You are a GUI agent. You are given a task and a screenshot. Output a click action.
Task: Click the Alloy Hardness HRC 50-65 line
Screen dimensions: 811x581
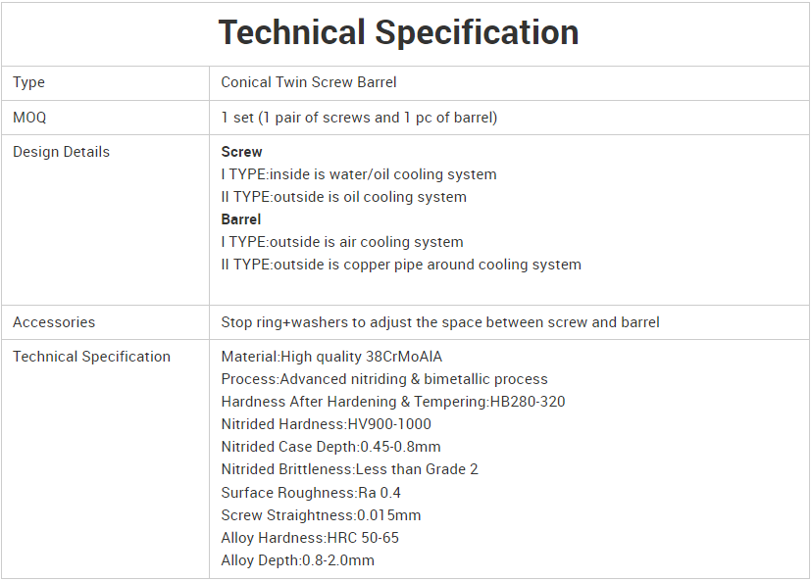tap(310, 538)
